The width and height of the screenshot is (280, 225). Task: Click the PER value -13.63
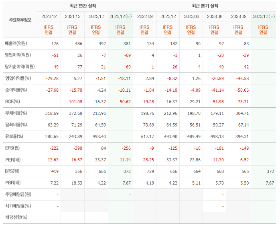52,160
